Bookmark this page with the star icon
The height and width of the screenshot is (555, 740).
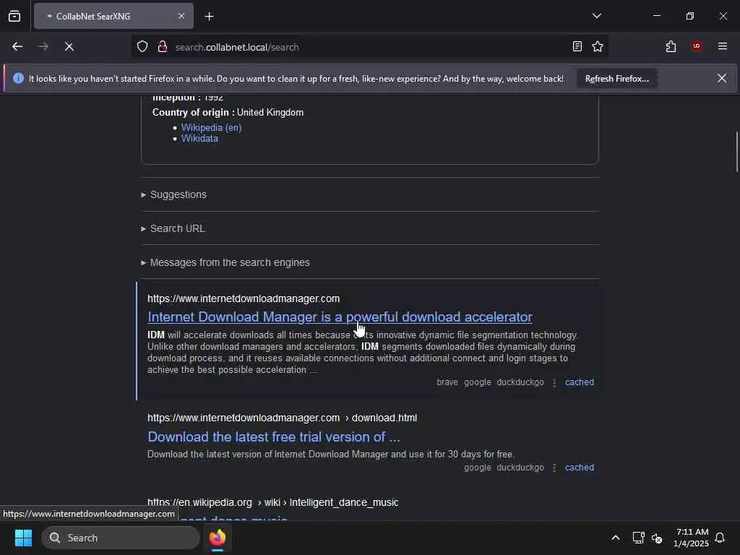click(x=598, y=47)
